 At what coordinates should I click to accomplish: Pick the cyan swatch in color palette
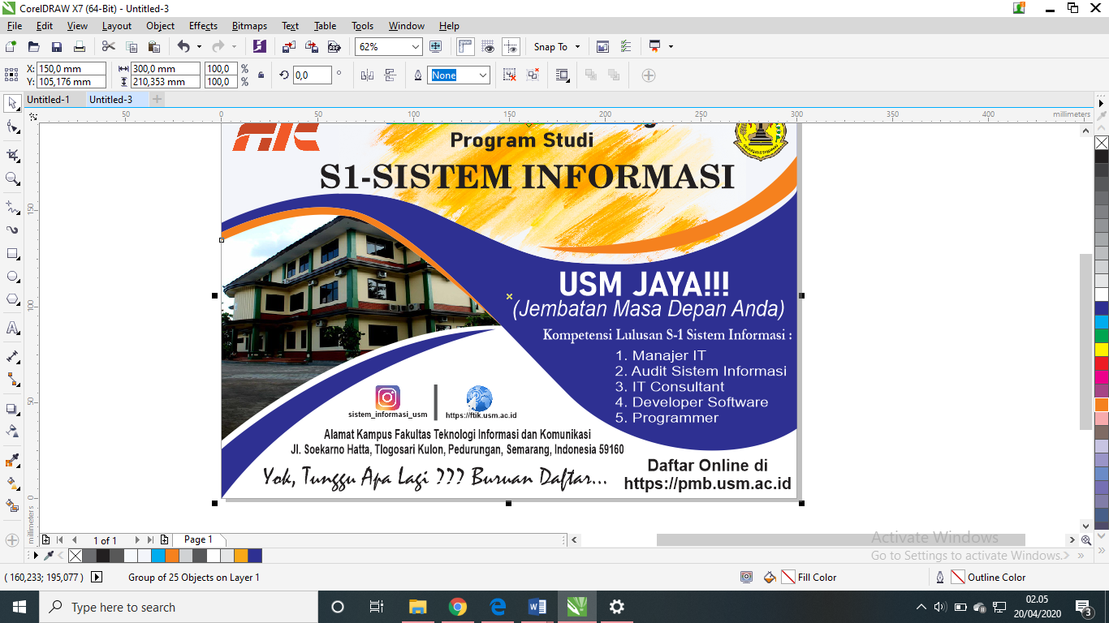click(1102, 322)
